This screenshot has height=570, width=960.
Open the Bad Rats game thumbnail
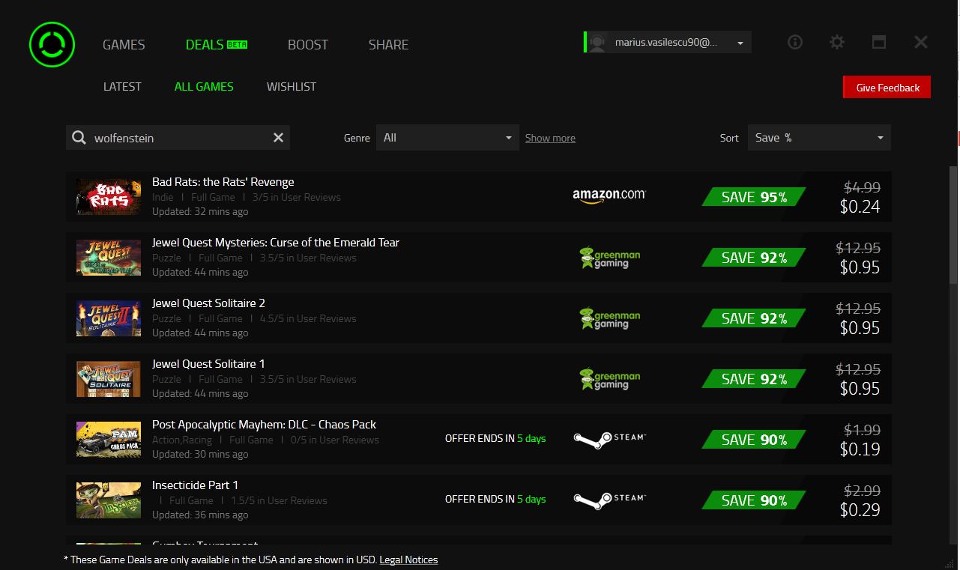click(109, 196)
